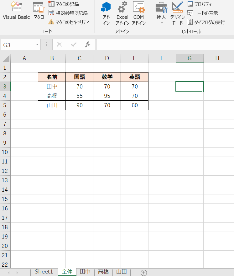Select column F header
The height and width of the screenshot is (276, 234).
[162, 58]
